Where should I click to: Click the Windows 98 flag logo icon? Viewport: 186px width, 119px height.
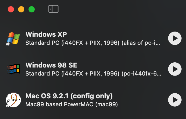tap(13, 69)
